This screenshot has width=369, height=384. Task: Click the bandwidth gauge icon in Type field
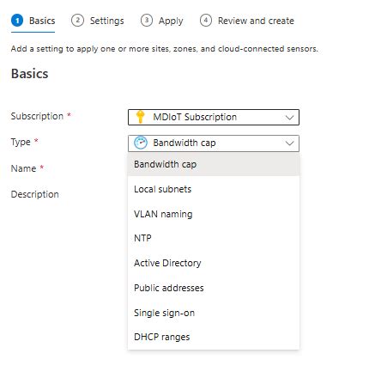tap(141, 143)
